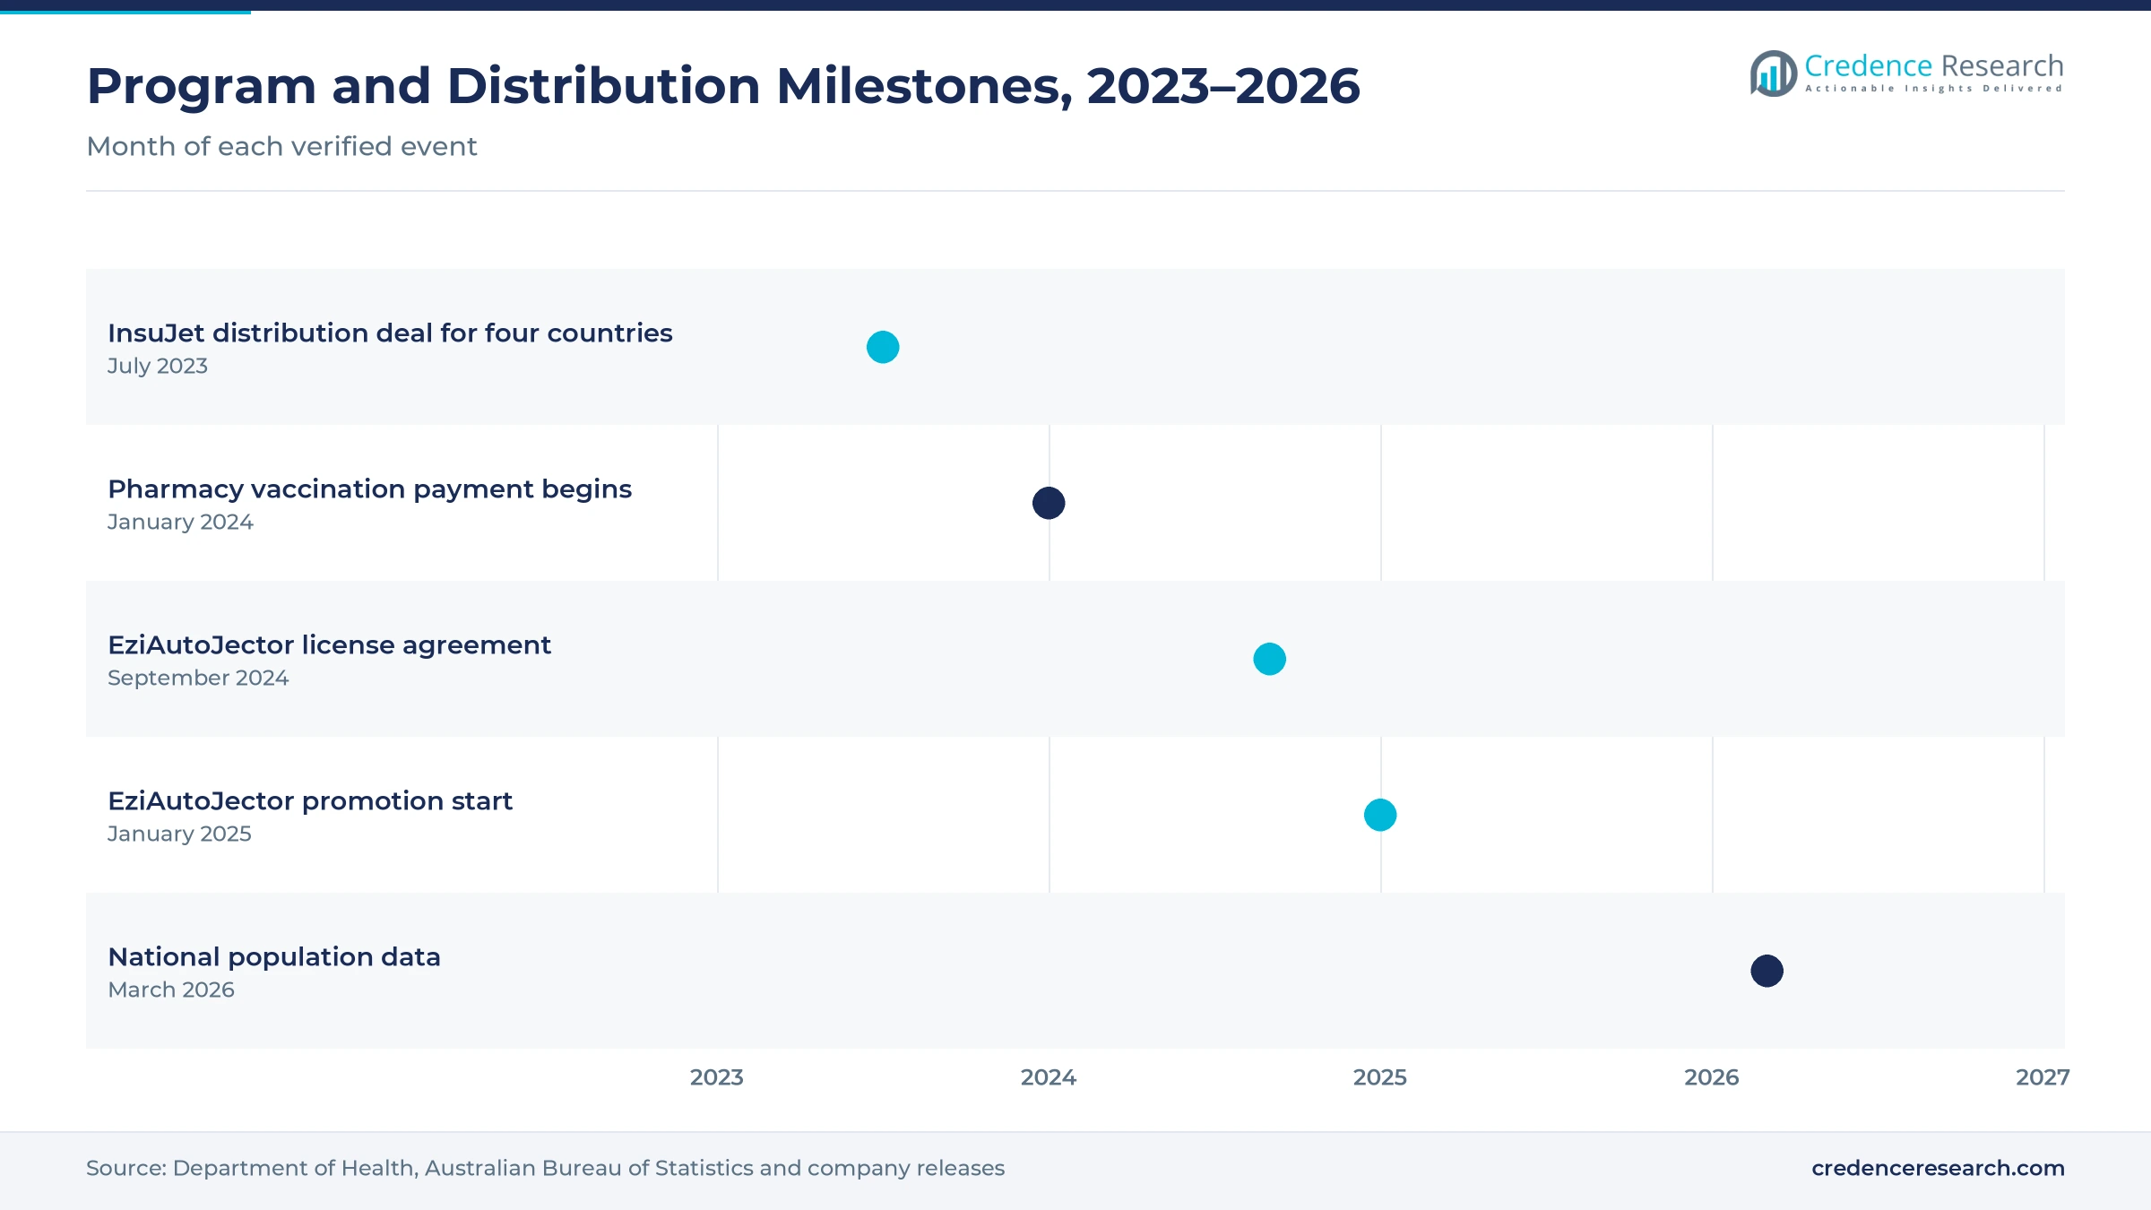
Task: Click the 2024 axis label
Action: click(1049, 1077)
